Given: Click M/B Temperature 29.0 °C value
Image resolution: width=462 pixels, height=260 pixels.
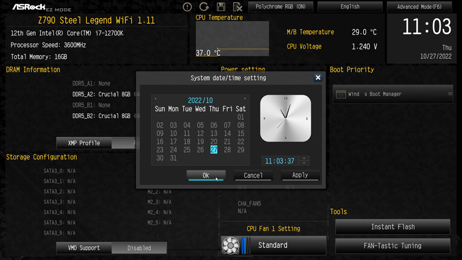Looking at the screenshot, I should coord(364,32).
